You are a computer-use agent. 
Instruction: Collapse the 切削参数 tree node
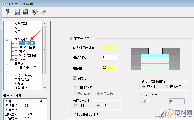pos(7,39)
